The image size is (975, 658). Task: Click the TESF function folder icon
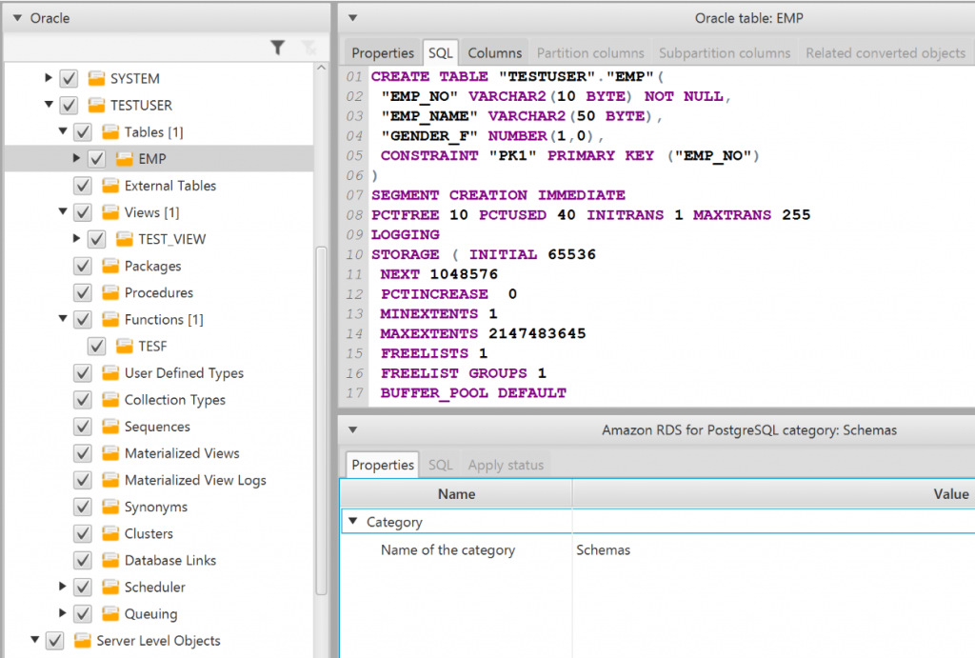pyautogui.click(x=125, y=346)
